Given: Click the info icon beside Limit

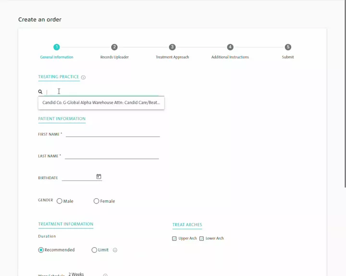Looking at the screenshot, I should pyautogui.click(x=115, y=250).
